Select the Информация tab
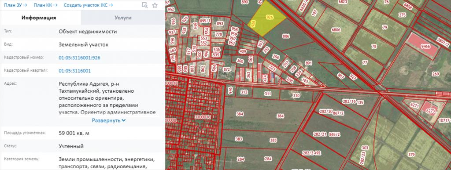The height and width of the screenshot is (170, 451). (39, 18)
